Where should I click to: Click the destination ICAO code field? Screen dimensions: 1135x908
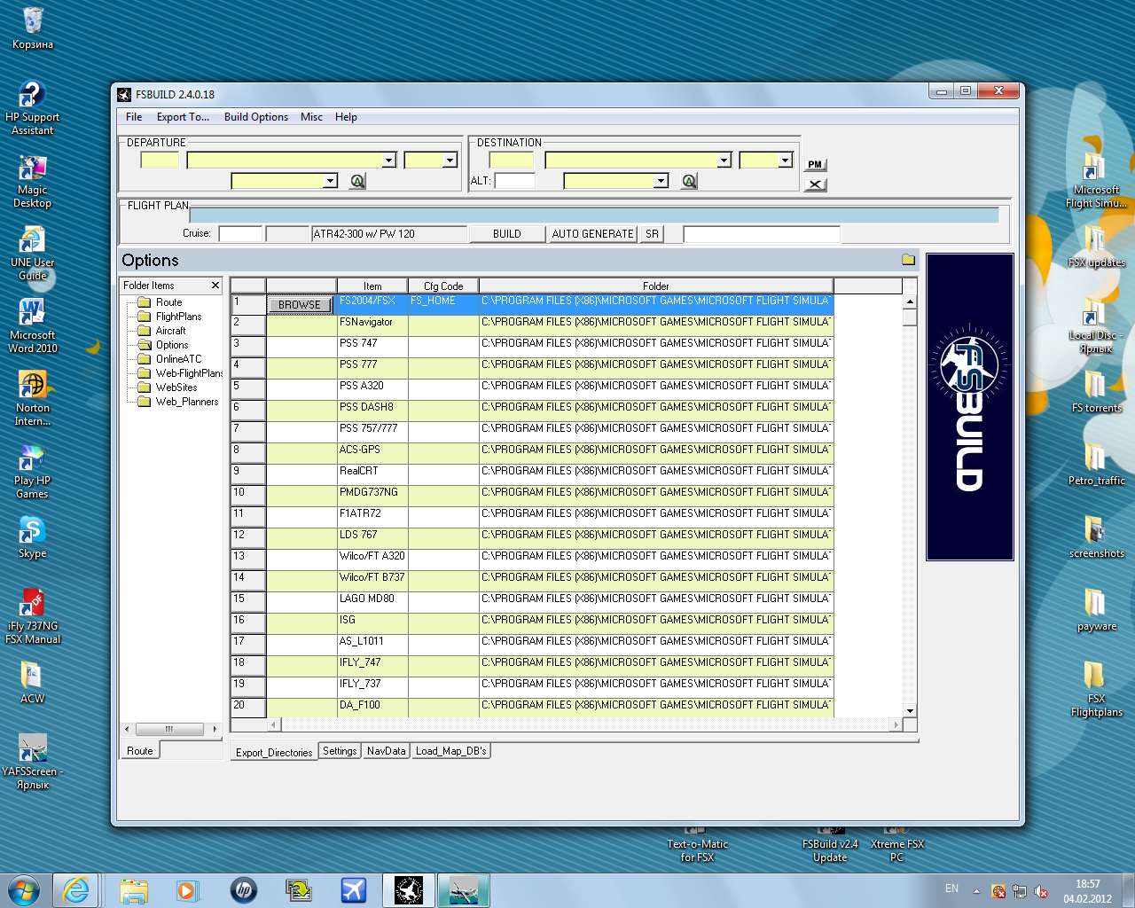(512, 160)
